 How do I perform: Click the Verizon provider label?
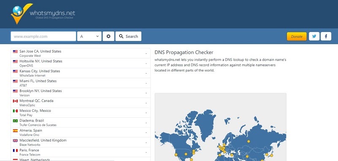point(25,95)
